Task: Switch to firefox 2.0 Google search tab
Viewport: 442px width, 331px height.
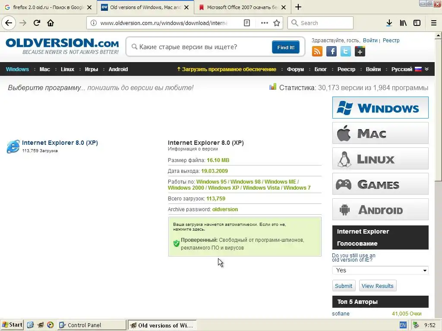Action: [x=48, y=7]
